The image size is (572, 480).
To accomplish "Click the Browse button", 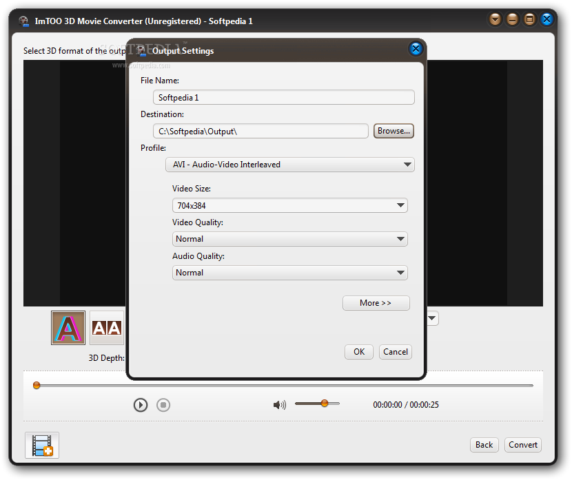I will pyautogui.click(x=394, y=131).
